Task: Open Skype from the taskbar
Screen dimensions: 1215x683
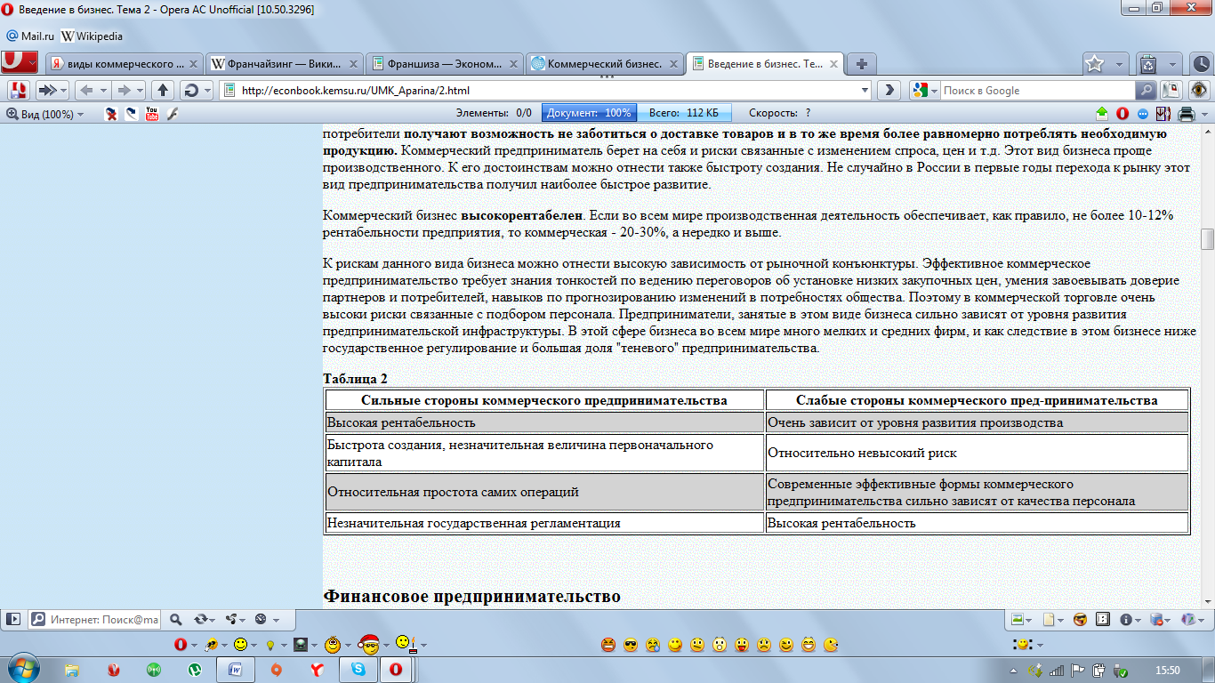Action: point(358,669)
